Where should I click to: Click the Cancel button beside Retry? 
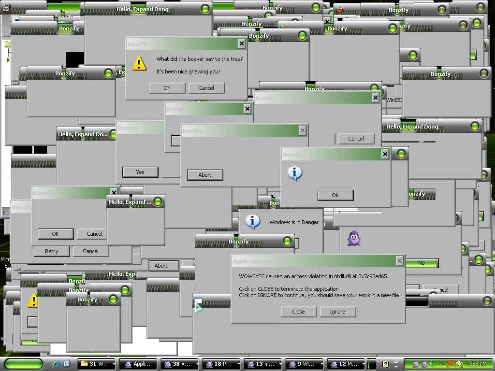point(90,251)
